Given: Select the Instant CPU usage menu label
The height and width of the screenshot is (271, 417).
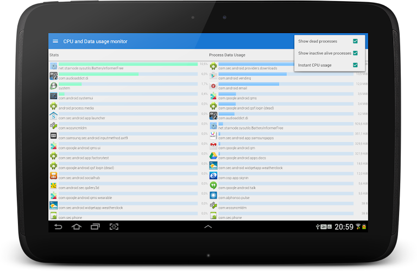Looking at the screenshot, I should click(314, 65).
